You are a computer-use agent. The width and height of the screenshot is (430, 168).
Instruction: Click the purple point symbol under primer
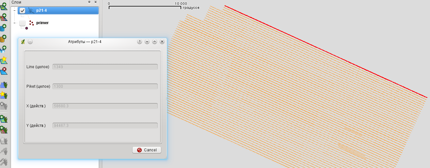point(27,28)
